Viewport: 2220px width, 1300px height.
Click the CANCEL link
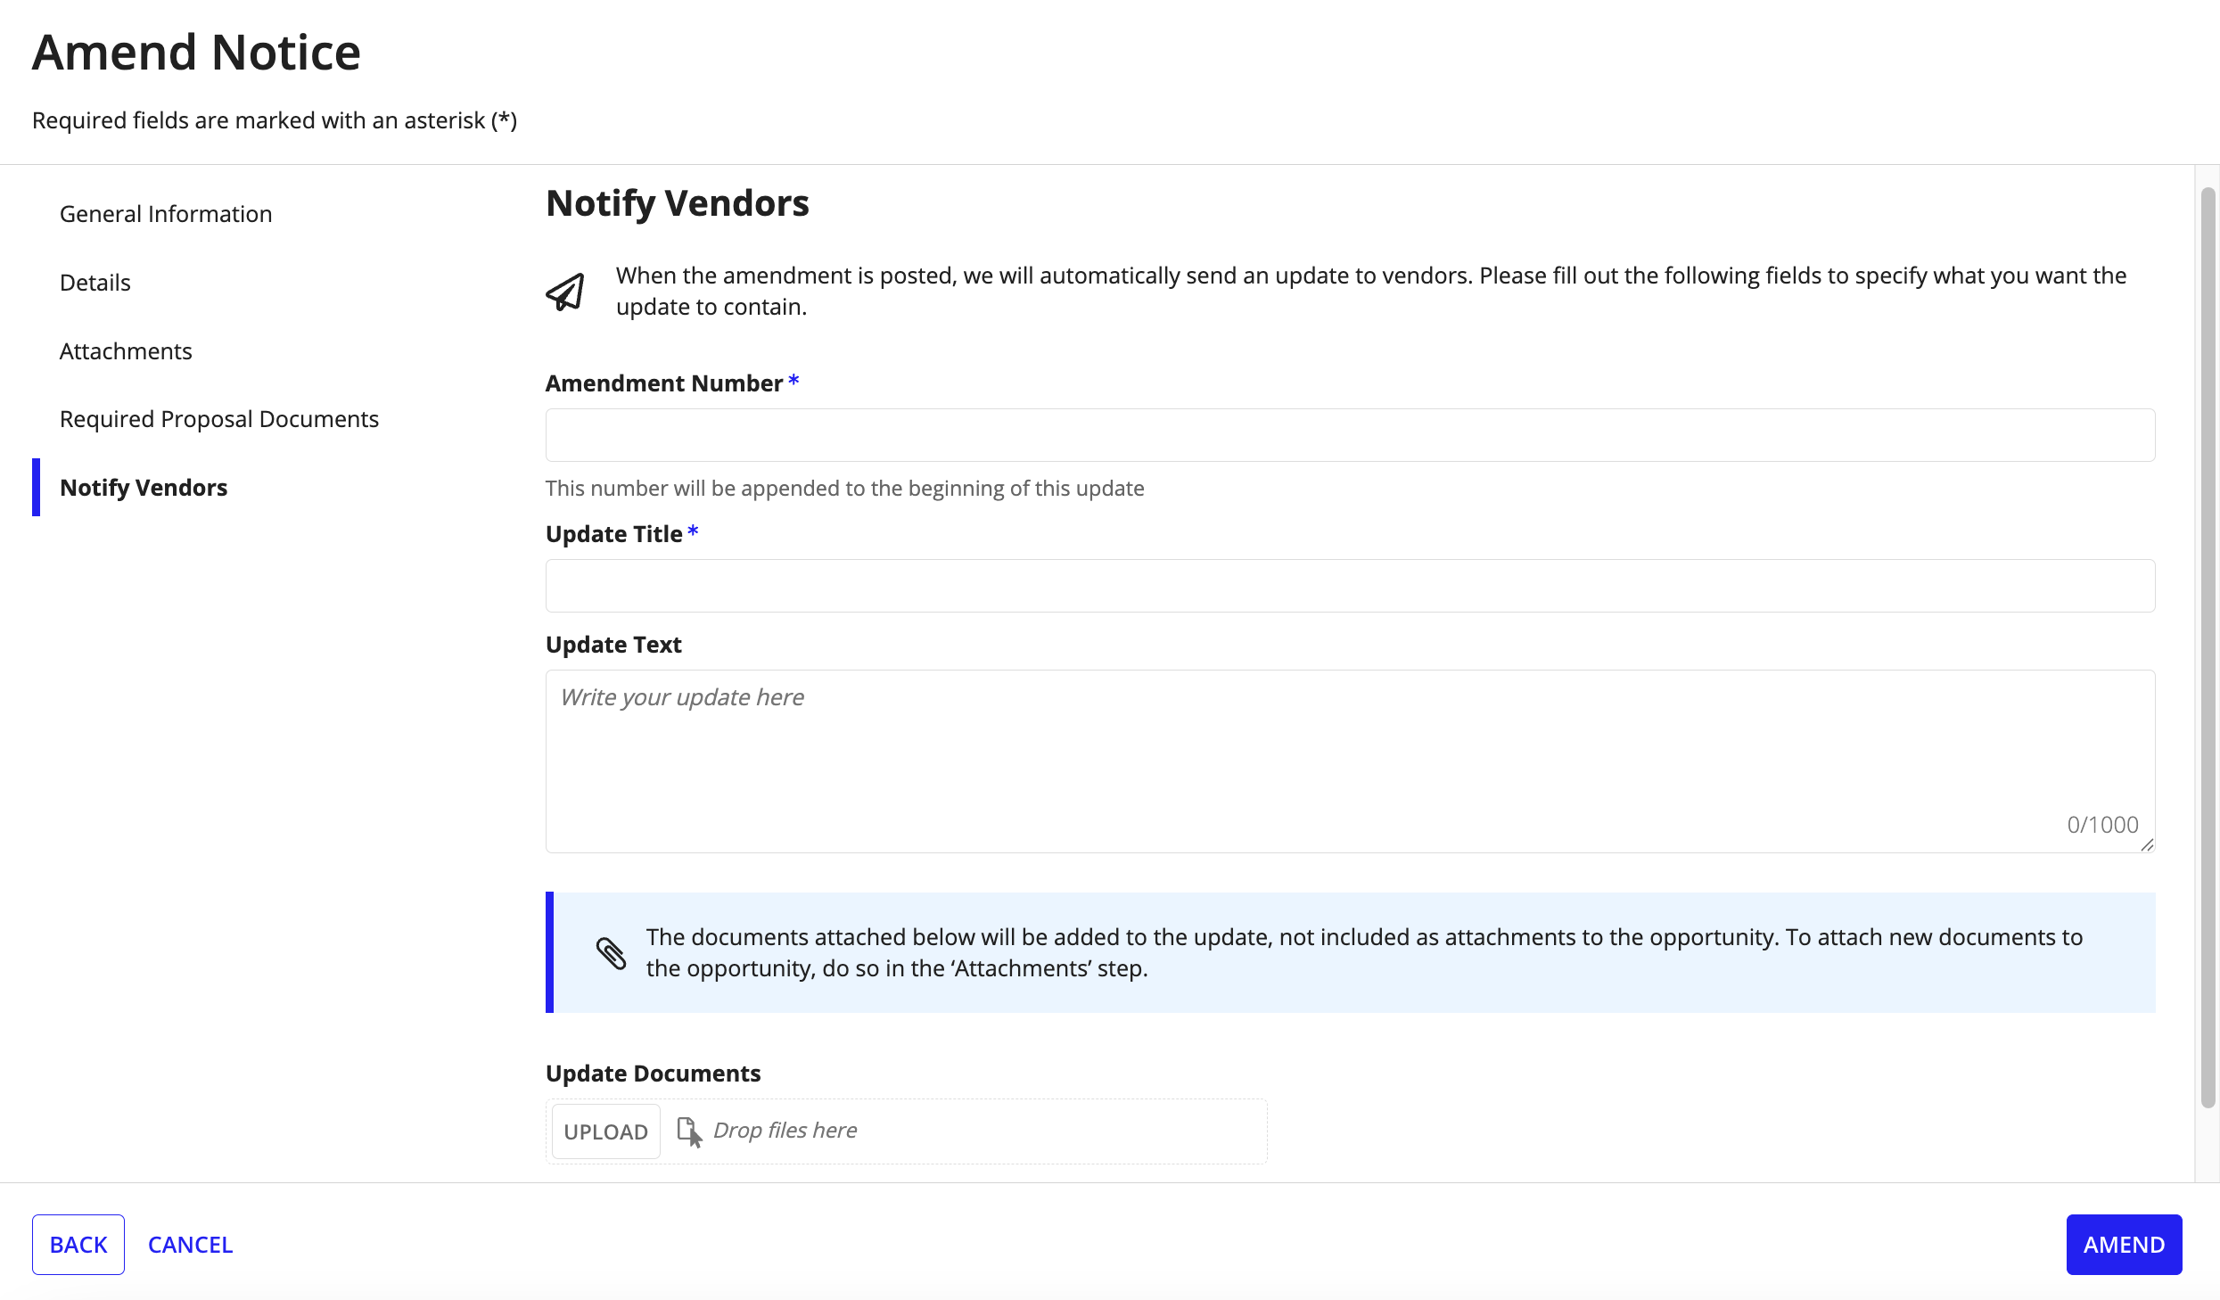190,1245
